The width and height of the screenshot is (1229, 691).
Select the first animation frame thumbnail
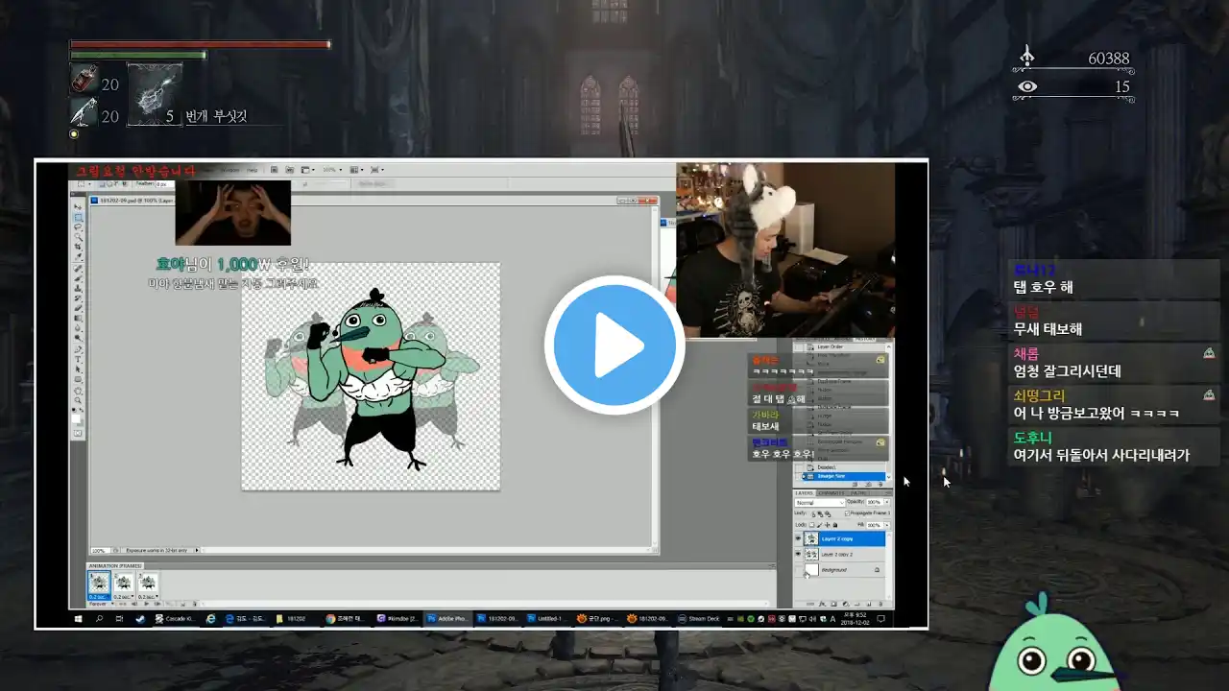[x=99, y=583]
